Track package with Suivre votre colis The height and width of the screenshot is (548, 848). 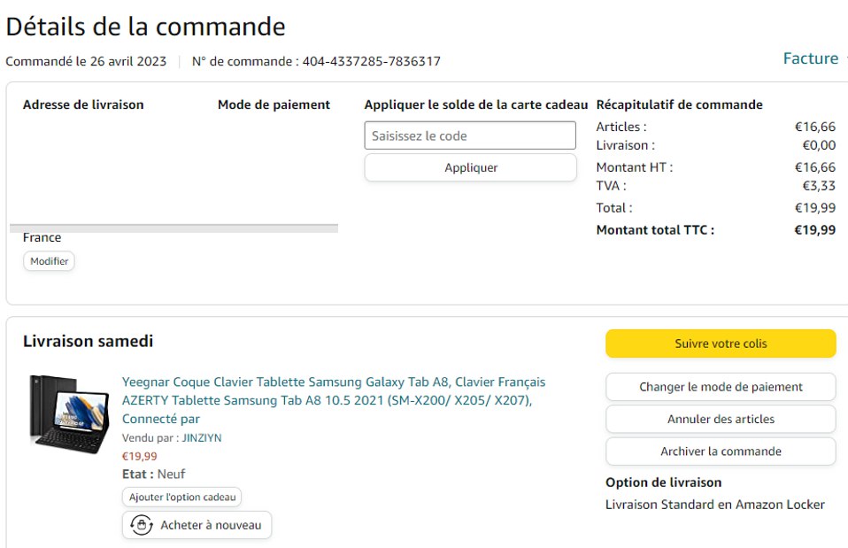pyautogui.click(x=721, y=343)
